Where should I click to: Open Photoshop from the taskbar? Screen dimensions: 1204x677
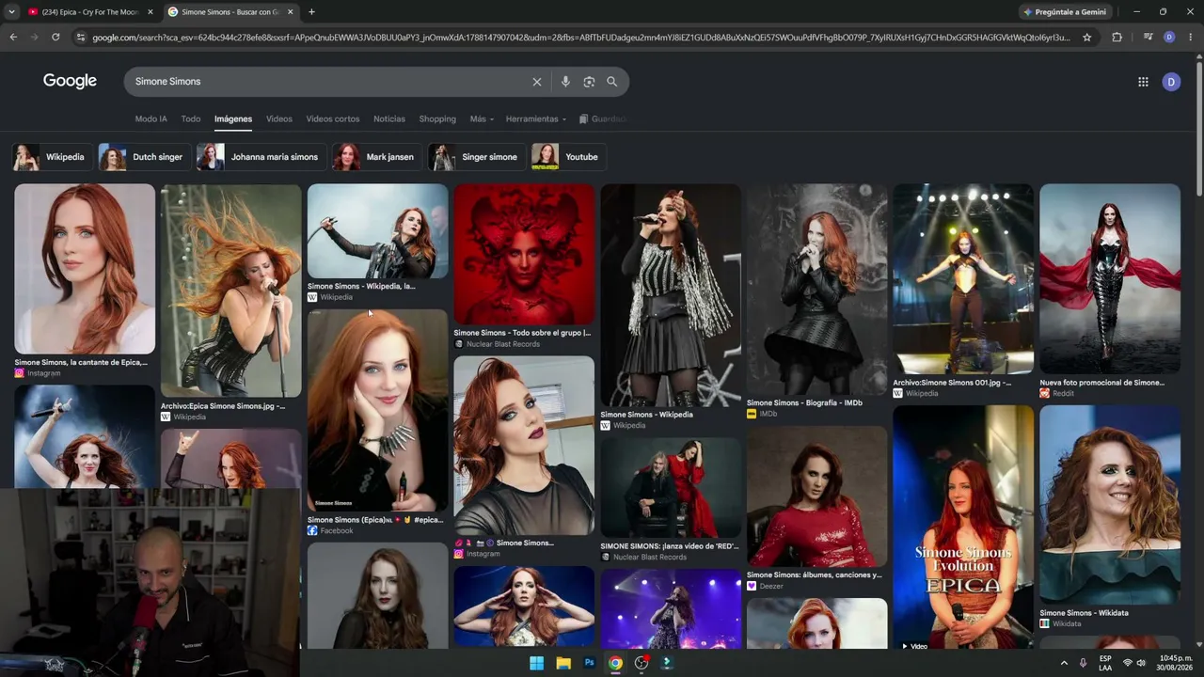click(x=590, y=663)
